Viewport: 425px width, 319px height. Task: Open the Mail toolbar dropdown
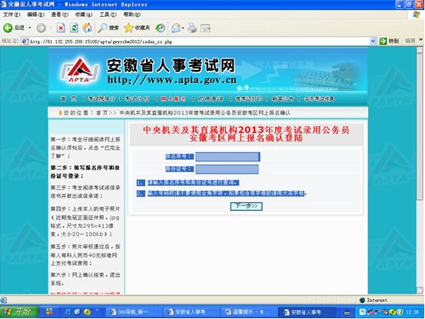coord(178,28)
